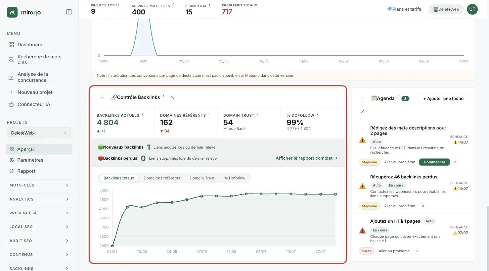
Task: Click the DeleteWeb button in the header
Action: pyautogui.click(x=446, y=9)
